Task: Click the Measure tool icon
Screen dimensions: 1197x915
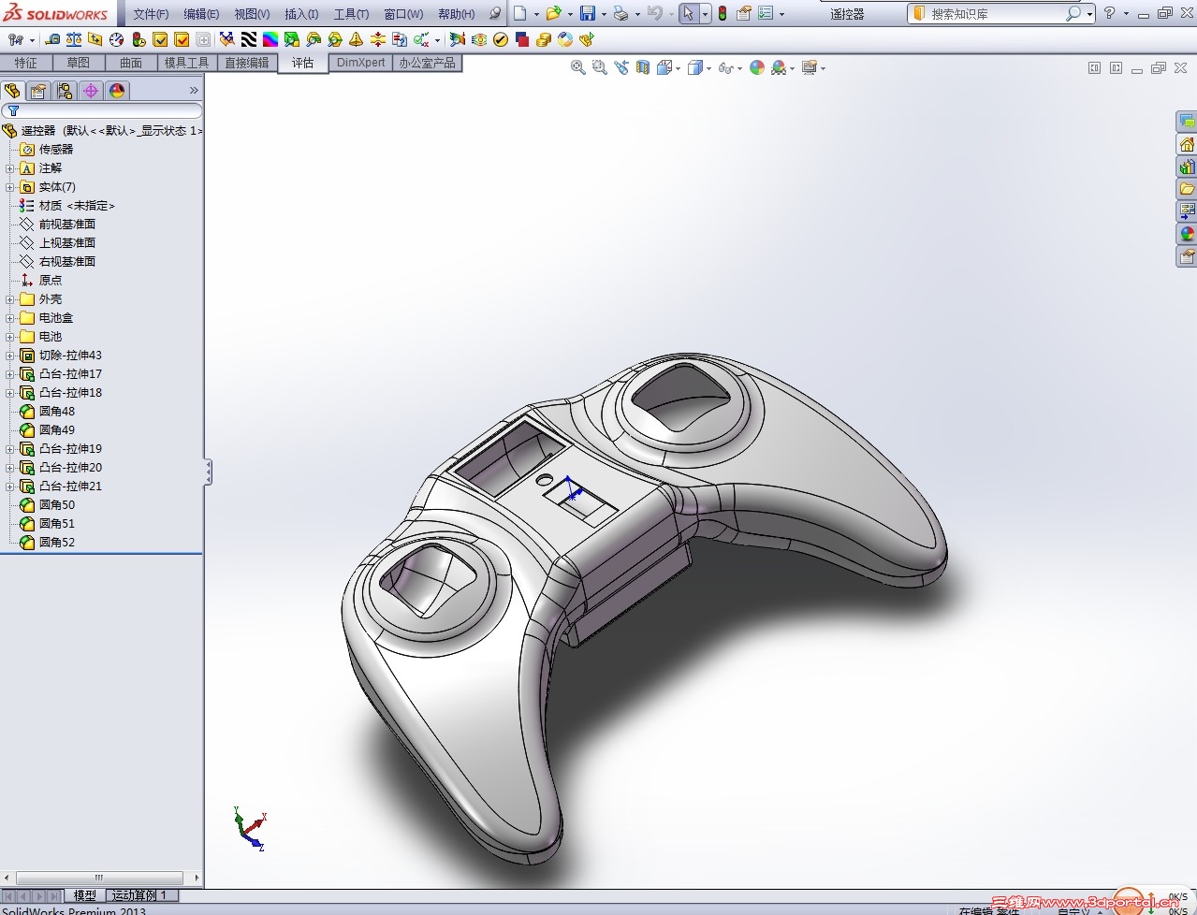Action: click(52, 39)
